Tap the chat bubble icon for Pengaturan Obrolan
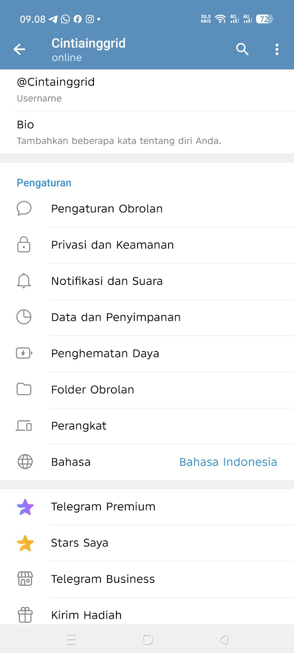The height and width of the screenshot is (653, 294). (24, 208)
